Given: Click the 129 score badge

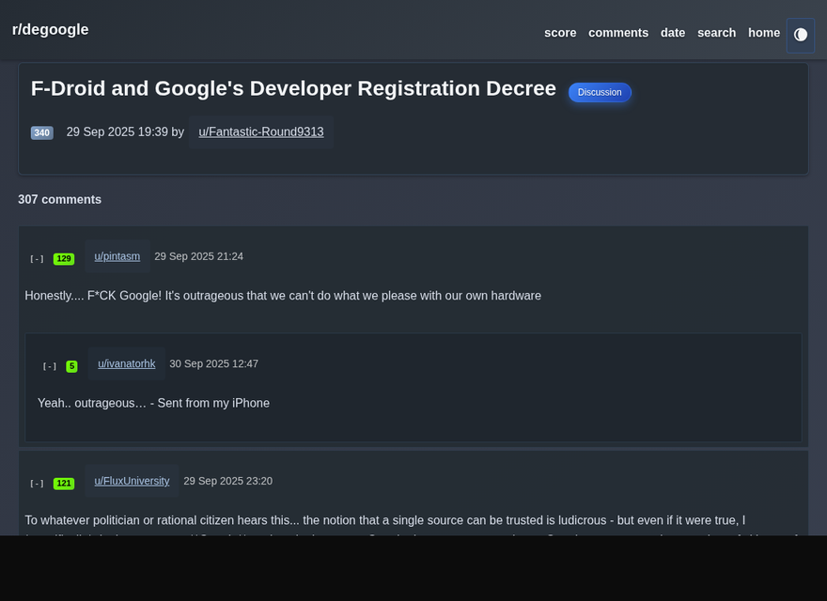Looking at the screenshot, I should (64, 259).
